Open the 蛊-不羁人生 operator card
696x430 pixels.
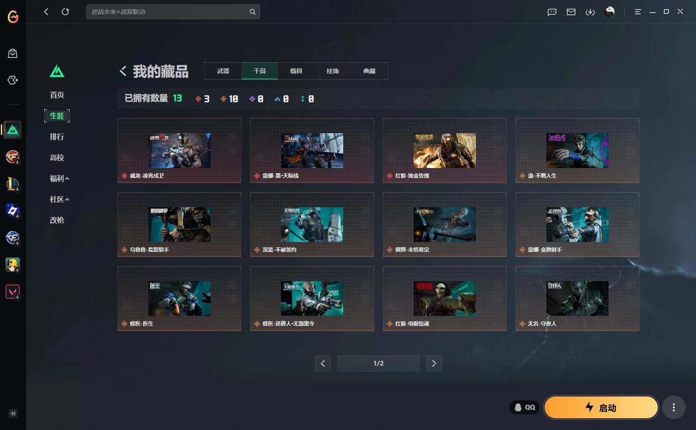pyautogui.click(x=577, y=151)
